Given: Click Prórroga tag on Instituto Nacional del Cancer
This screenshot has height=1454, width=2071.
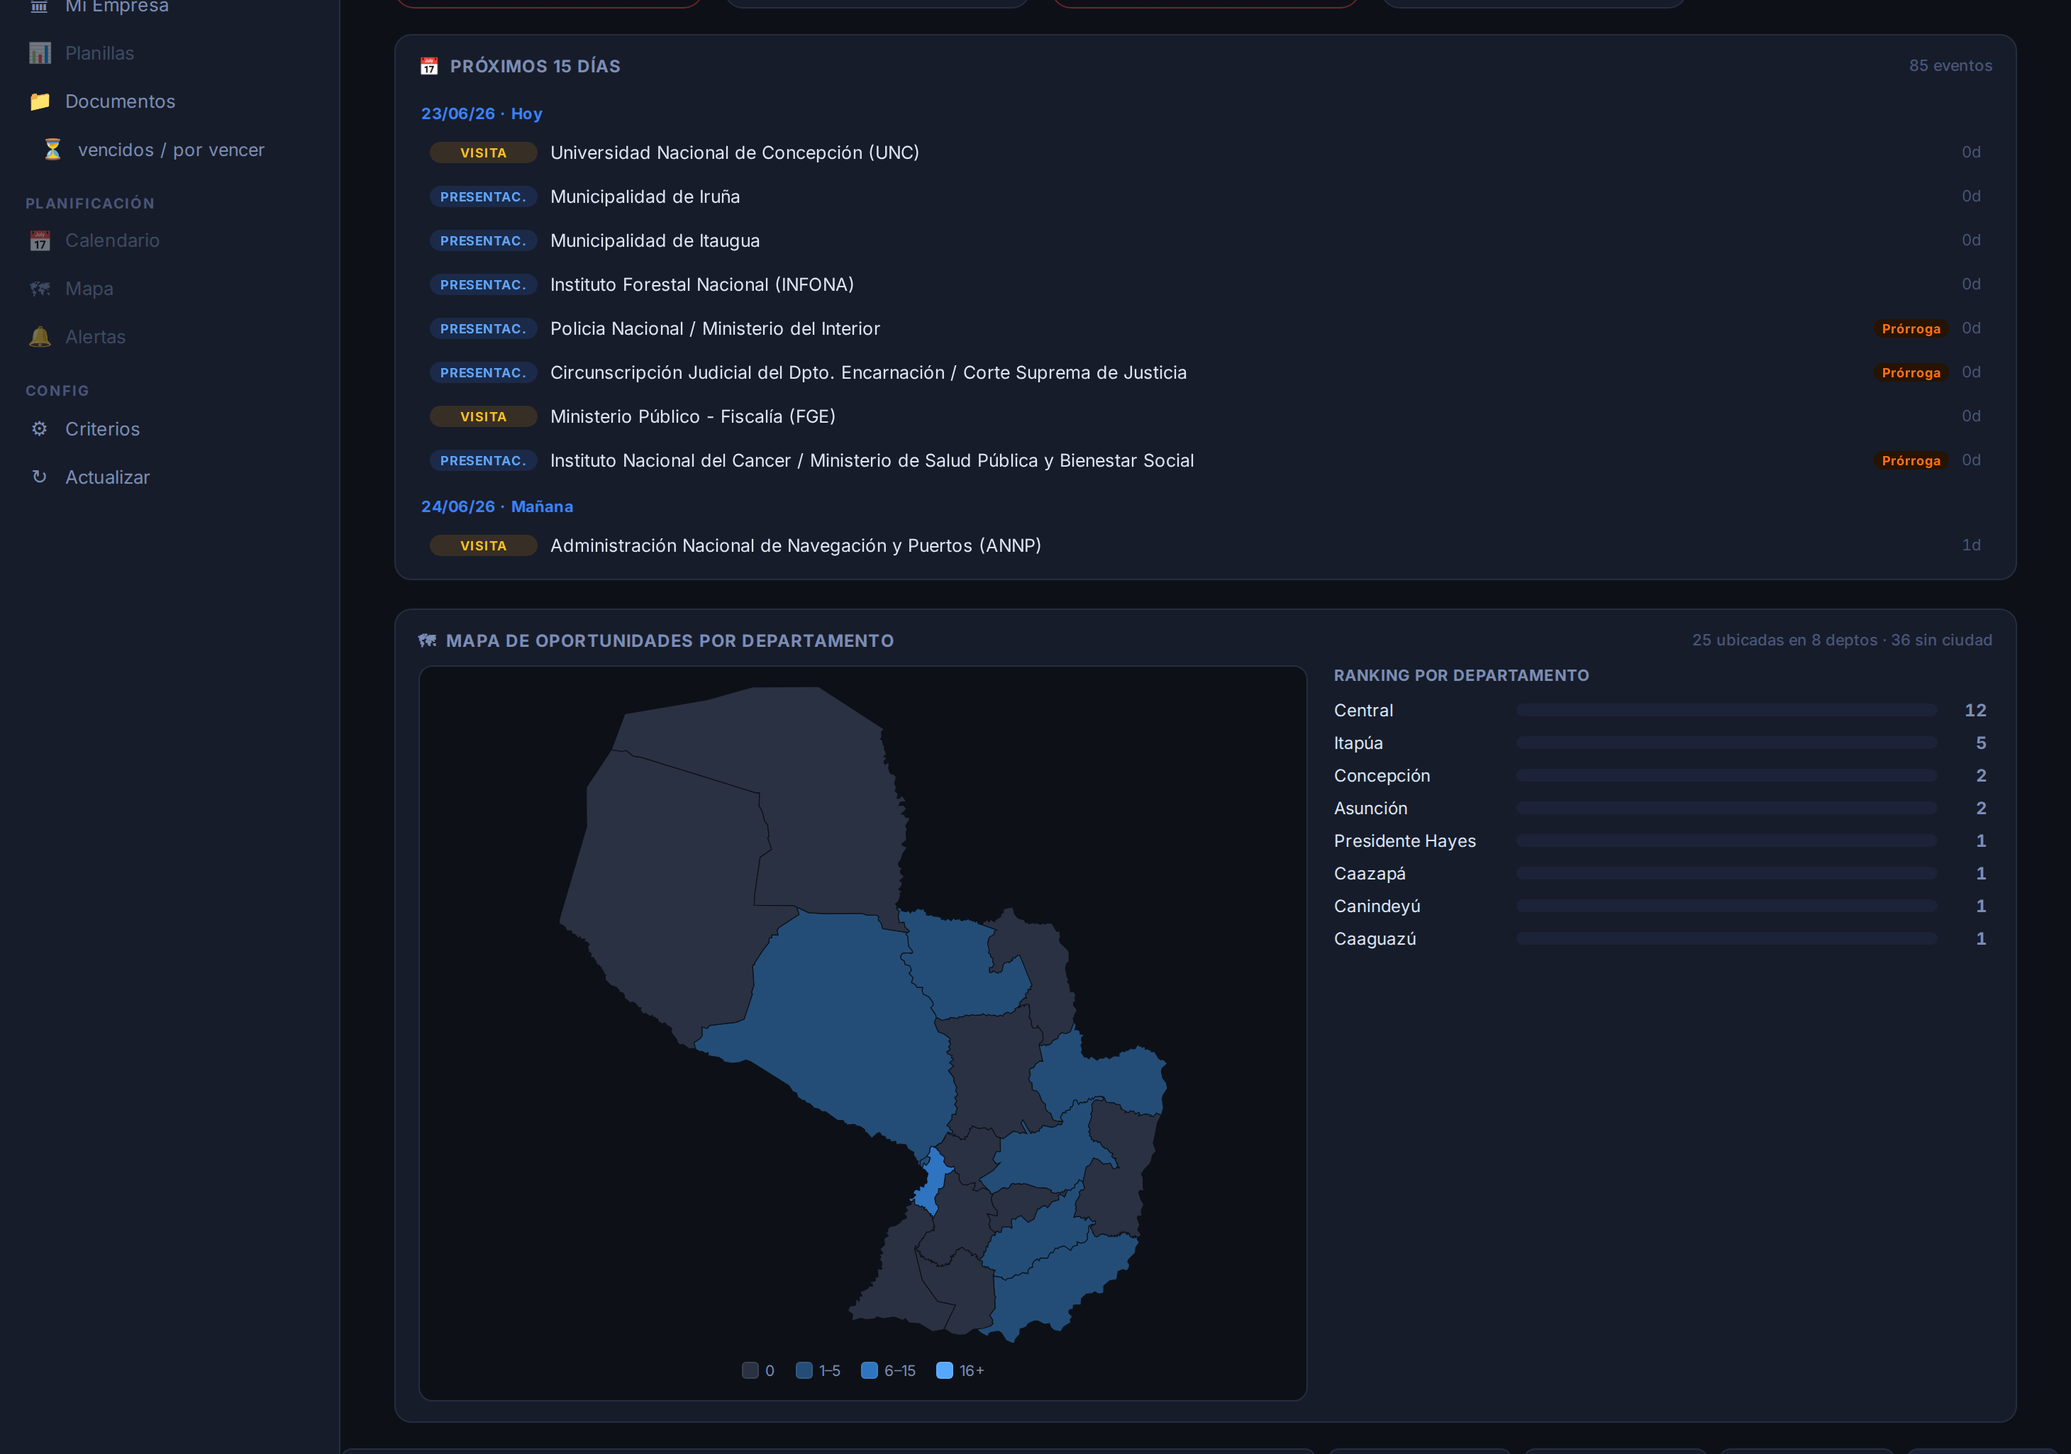Looking at the screenshot, I should 1911,460.
